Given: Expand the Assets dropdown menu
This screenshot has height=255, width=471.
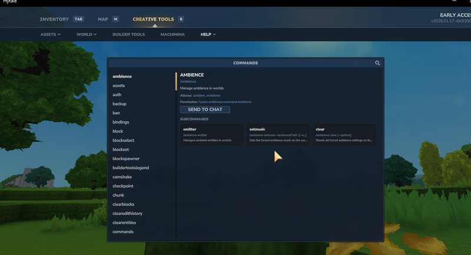Looking at the screenshot, I should click(x=51, y=34).
